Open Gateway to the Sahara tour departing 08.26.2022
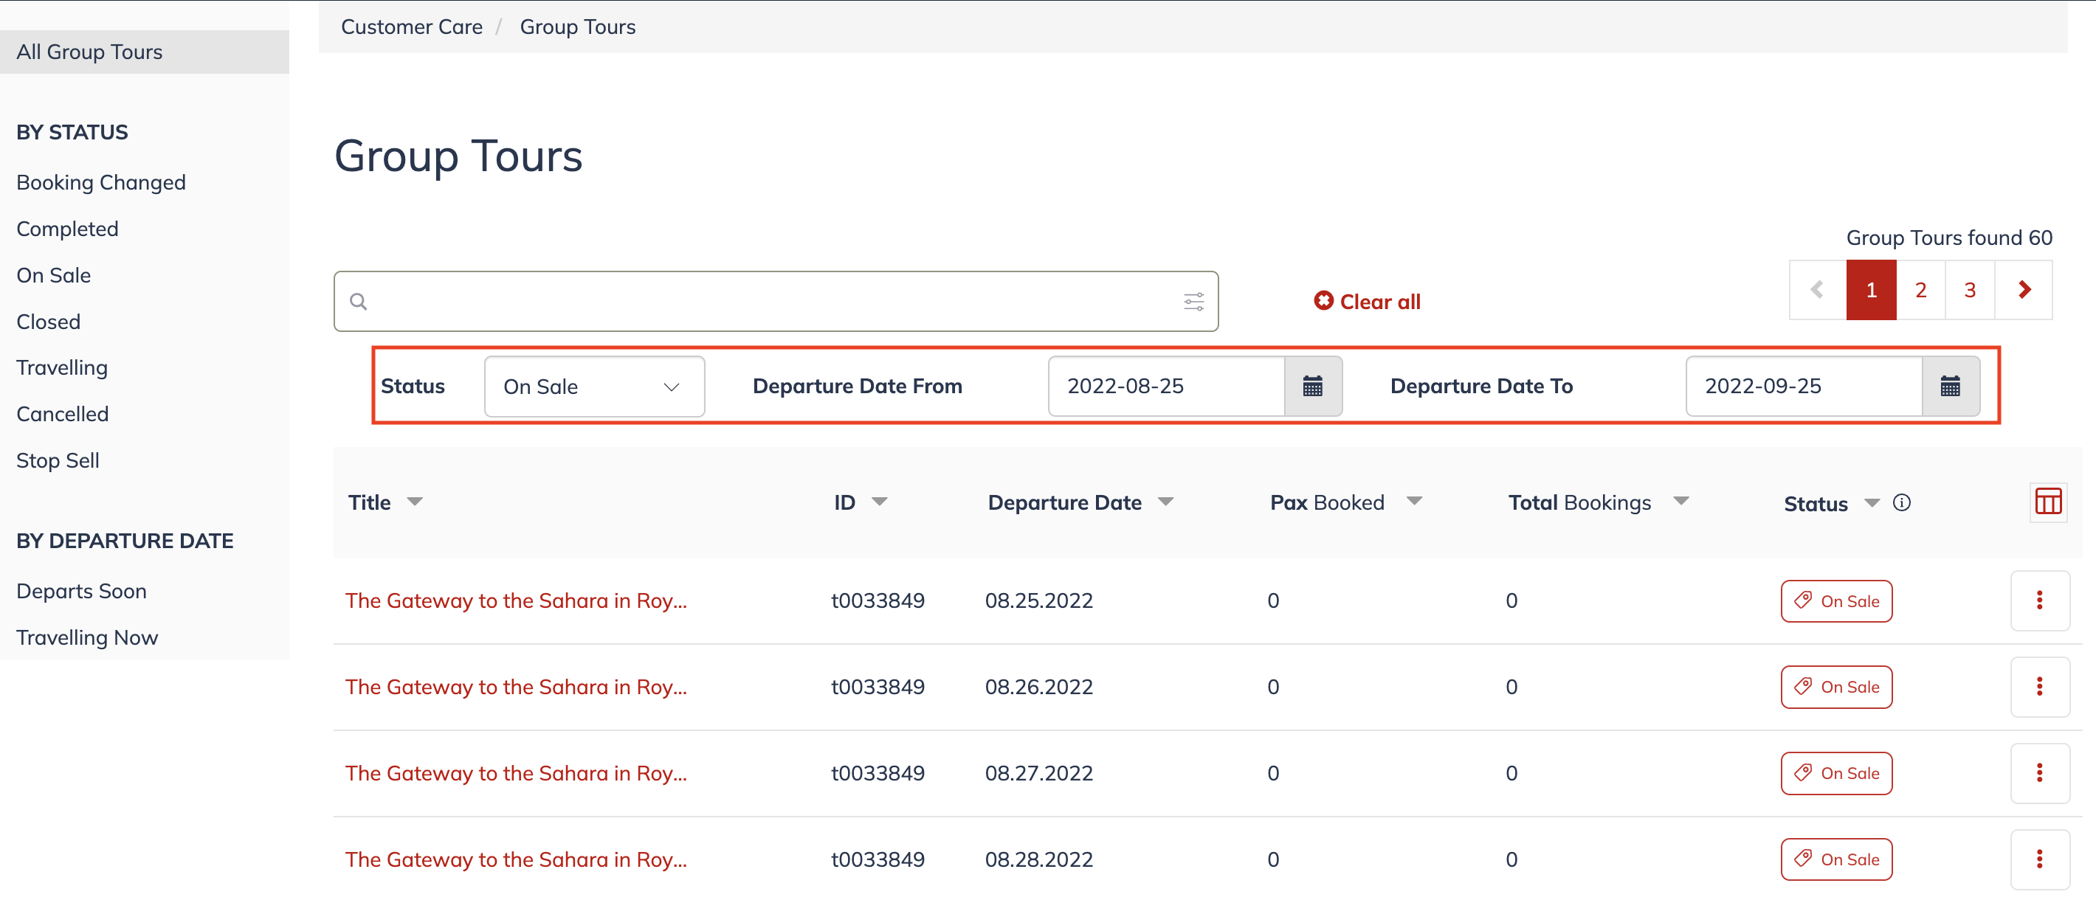This screenshot has height=900, width=2096. click(x=516, y=687)
